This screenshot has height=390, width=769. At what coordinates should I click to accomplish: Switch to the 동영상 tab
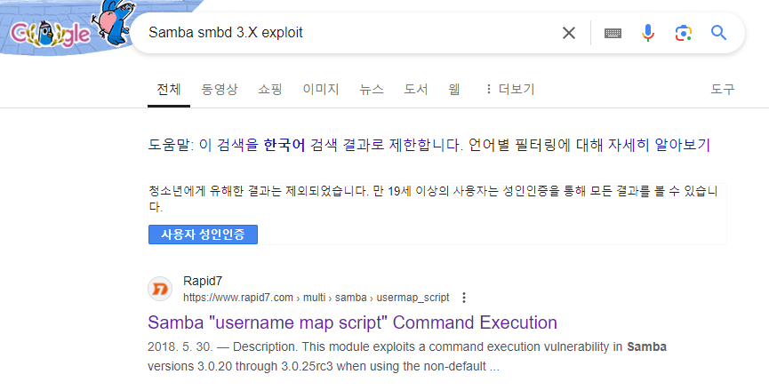click(x=220, y=89)
